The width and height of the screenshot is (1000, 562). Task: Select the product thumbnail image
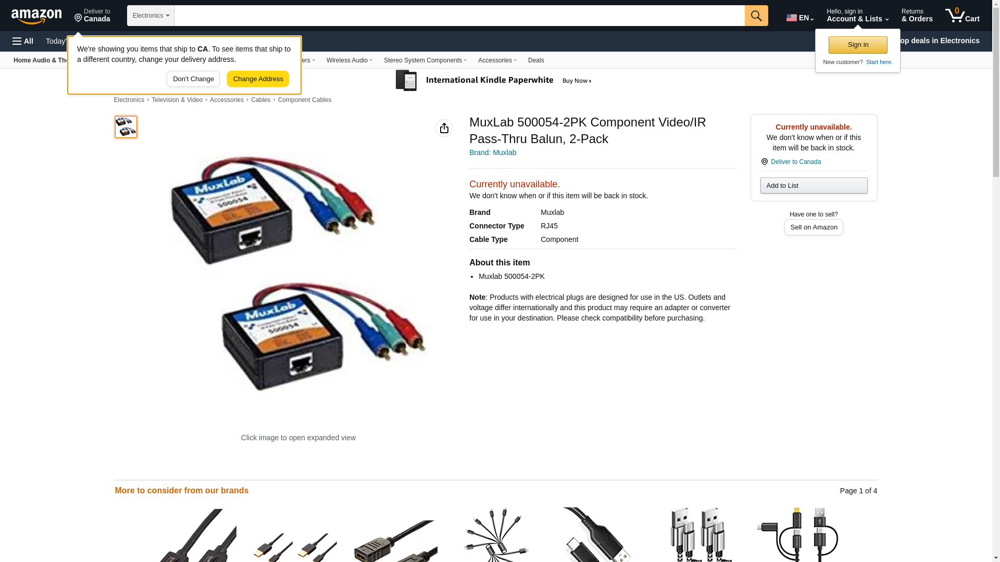point(126,127)
